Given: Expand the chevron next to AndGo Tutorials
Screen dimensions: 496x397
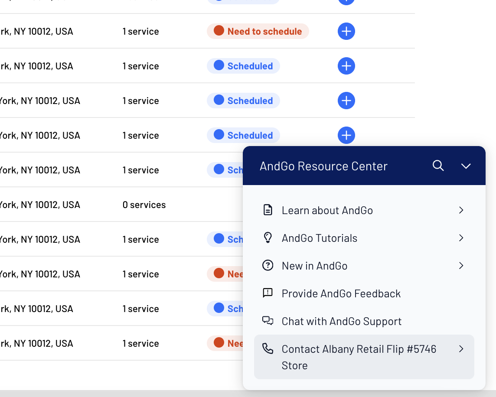Looking at the screenshot, I should point(461,238).
